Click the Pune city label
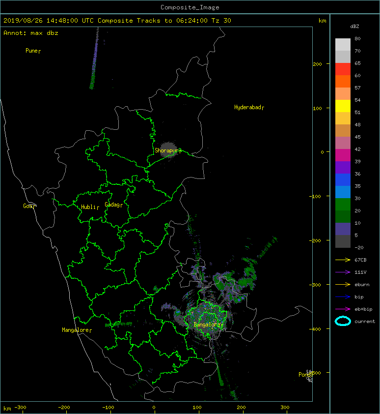The width and height of the screenshot is (380, 414). tap(33, 51)
